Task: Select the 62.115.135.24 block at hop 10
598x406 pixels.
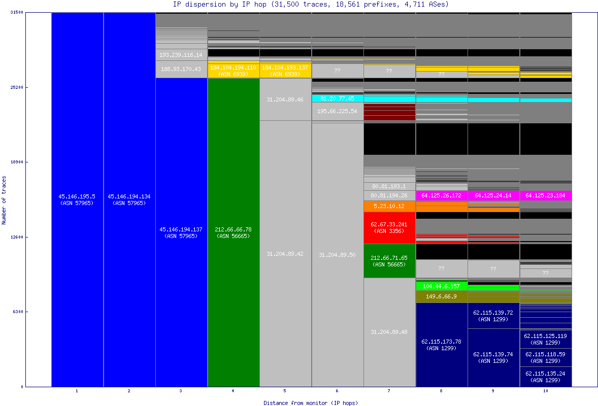Action: point(545,376)
